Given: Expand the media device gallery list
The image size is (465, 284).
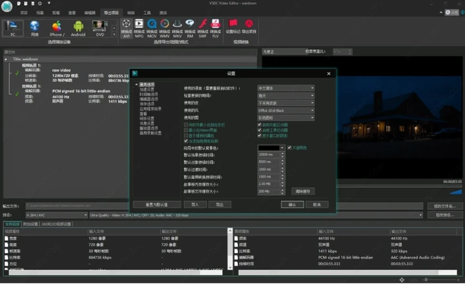Looking at the screenshot, I should pos(114,34).
